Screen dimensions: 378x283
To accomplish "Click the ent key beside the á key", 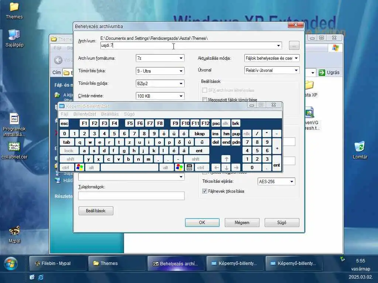I will tap(199, 151).
